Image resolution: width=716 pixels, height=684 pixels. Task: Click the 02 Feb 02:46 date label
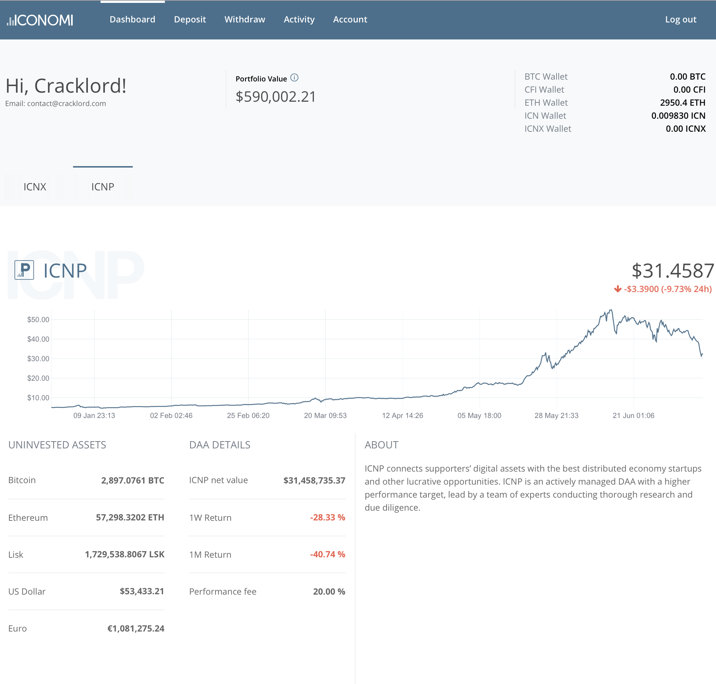(x=171, y=415)
